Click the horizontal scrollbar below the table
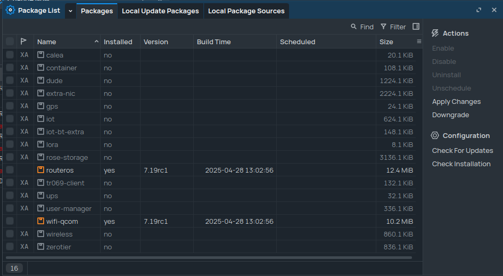The width and height of the screenshot is (503, 276). tap(209, 258)
